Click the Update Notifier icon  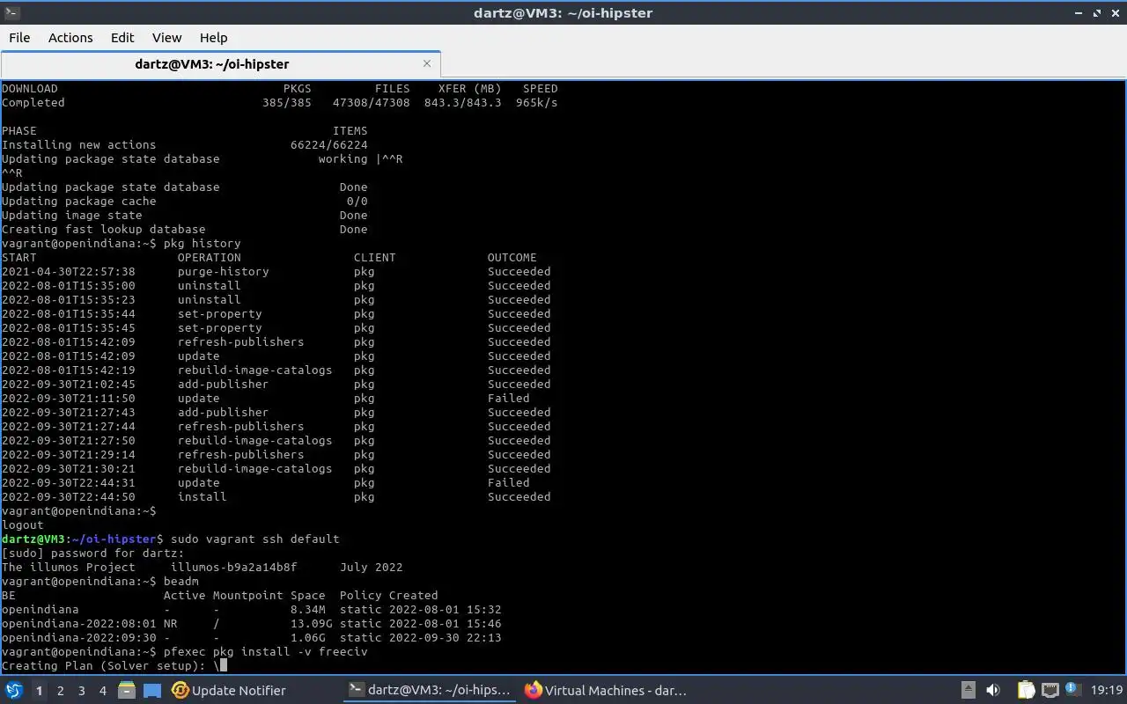tap(180, 691)
